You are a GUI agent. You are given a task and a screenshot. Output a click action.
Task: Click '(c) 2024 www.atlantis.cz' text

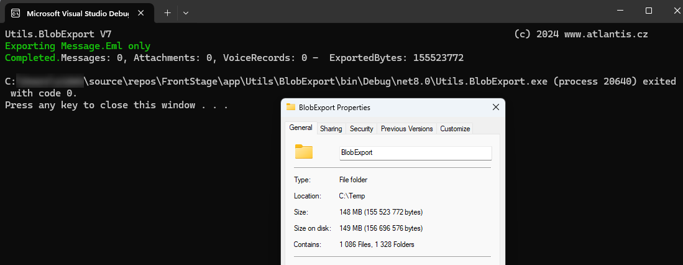coord(581,34)
